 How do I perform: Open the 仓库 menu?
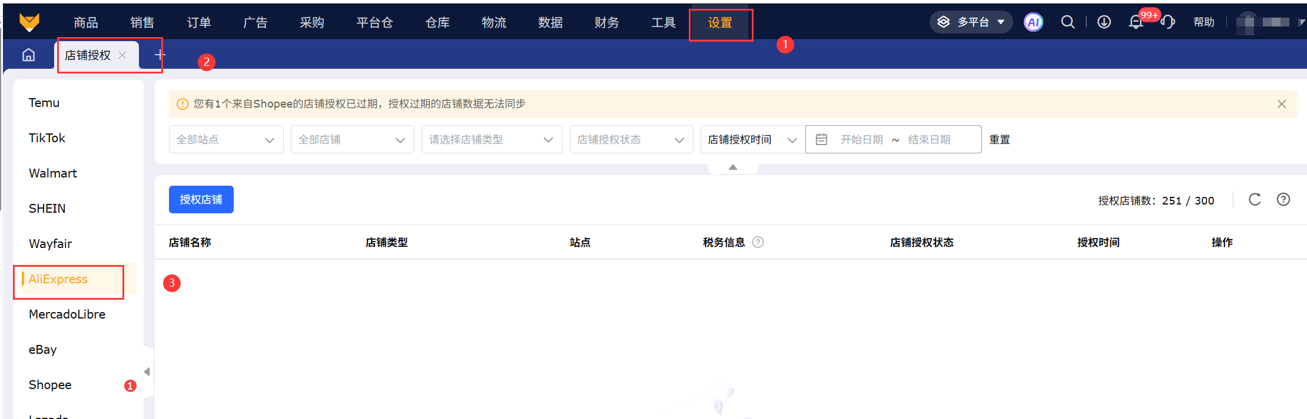pos(437,22)
